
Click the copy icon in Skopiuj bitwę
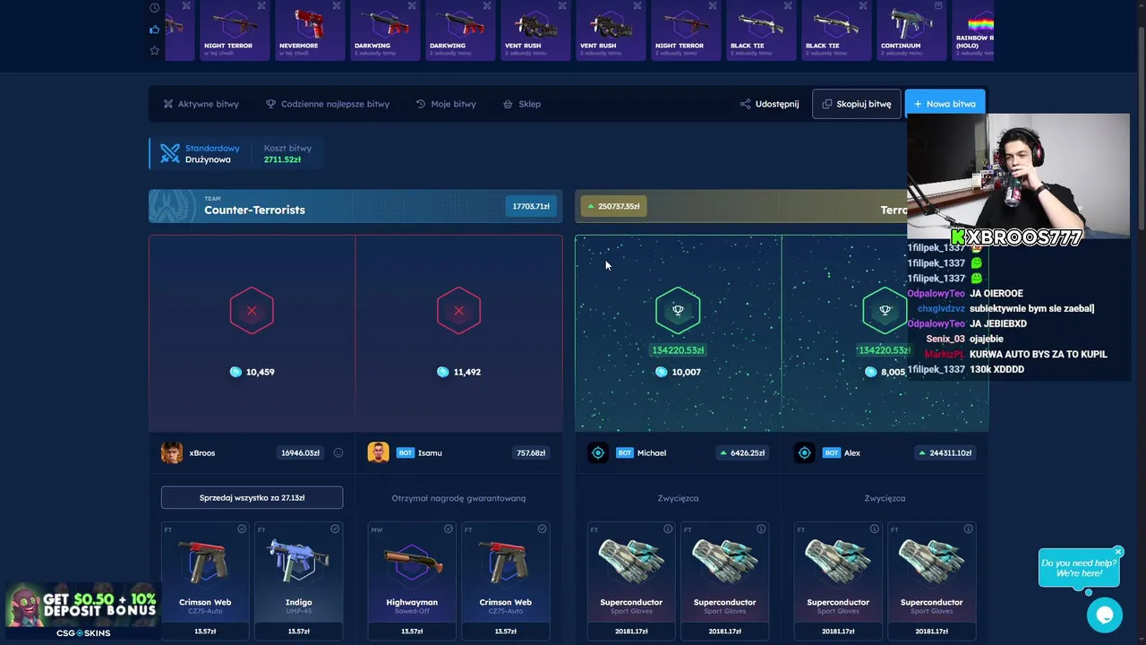[827, 104]
